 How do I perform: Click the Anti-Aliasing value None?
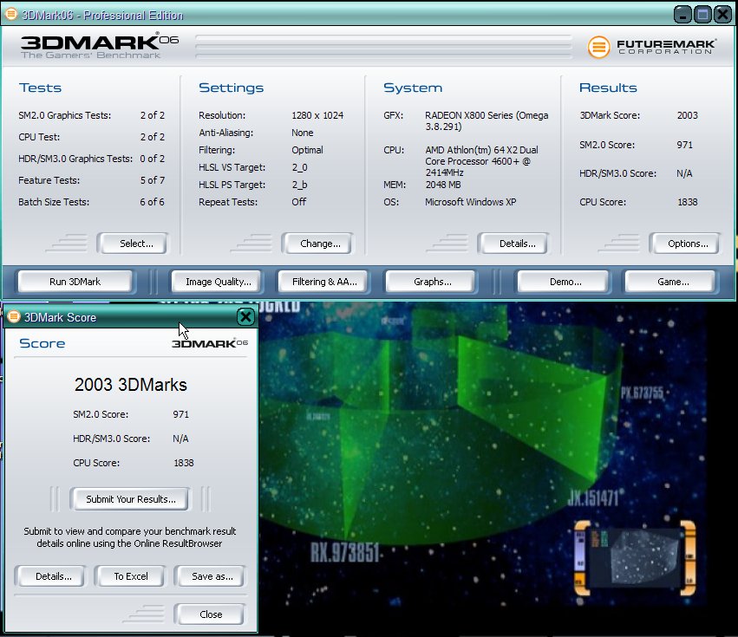pos(302,133)
